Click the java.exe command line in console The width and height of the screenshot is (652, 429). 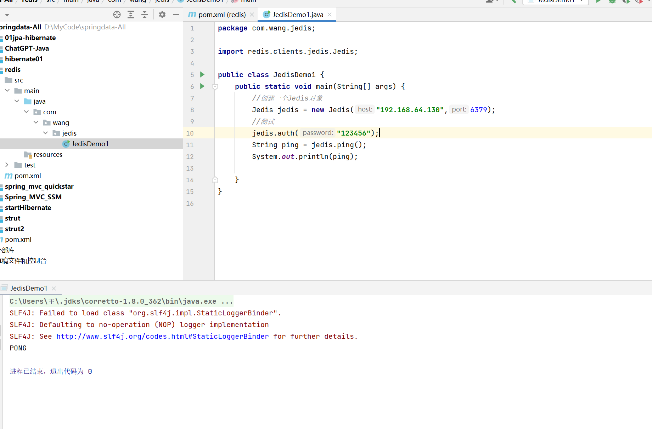tap(121, 301)
